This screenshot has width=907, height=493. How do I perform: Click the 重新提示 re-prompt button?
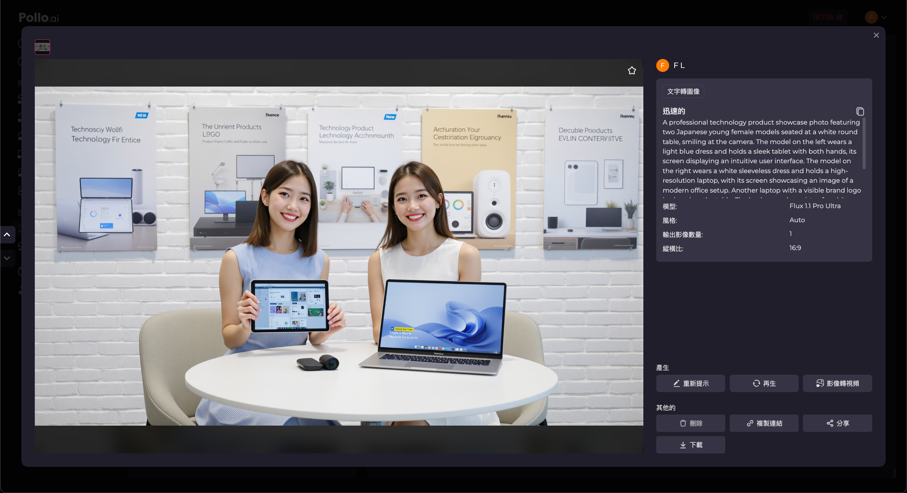tap(690, 383)
